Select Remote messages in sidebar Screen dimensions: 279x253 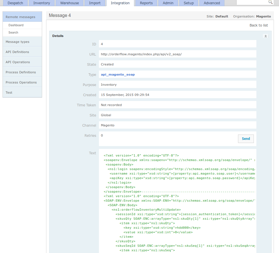click(x=20, y=17)
